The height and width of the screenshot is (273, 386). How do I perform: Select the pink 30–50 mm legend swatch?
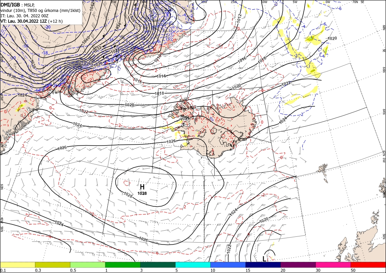334,265
